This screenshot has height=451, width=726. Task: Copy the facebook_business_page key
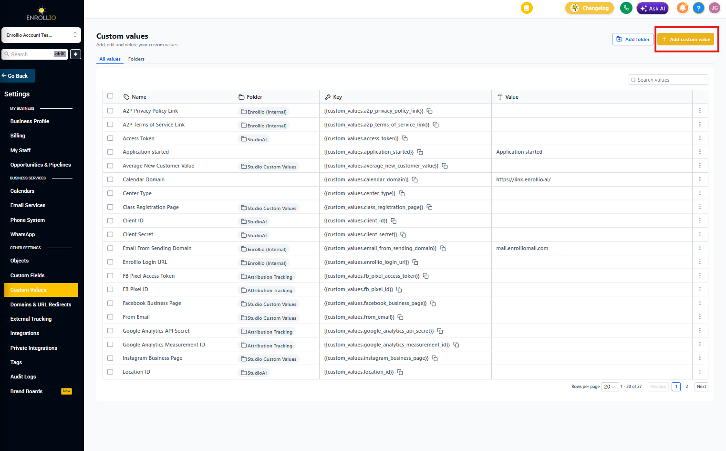pos(433,304)
